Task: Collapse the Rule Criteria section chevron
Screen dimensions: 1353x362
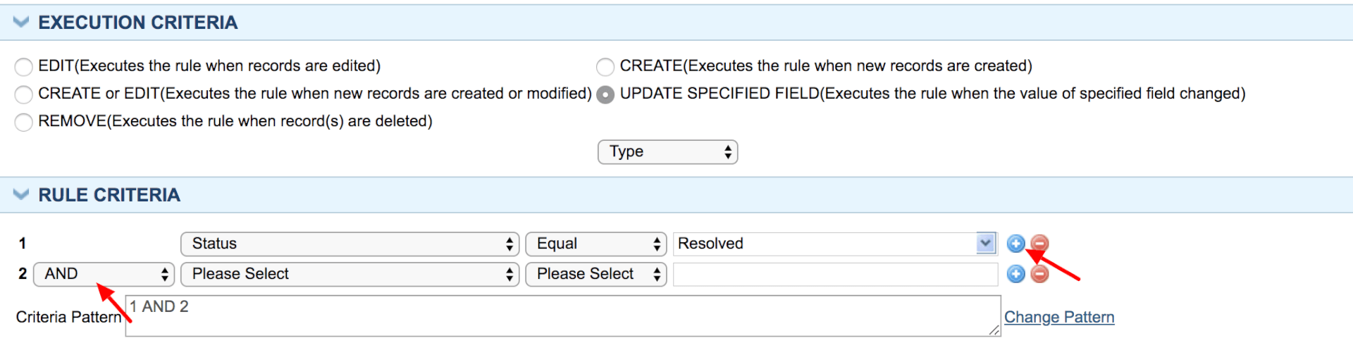Action: pyautogui.click(x=21, y=194)
